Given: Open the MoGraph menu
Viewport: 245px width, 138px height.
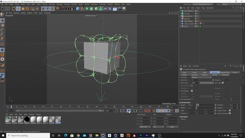Looking at the screenshot, I should point(52,4).
